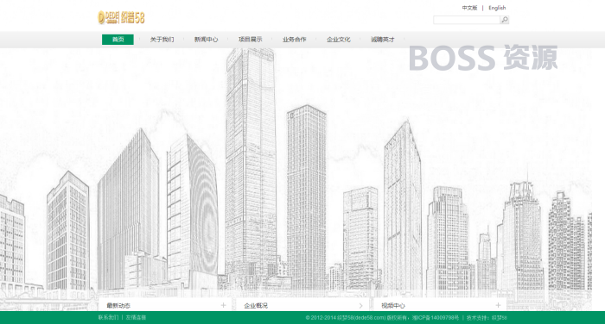
Task: Expand 视频中心 panel with plus icon
Action: pos(498,305)
